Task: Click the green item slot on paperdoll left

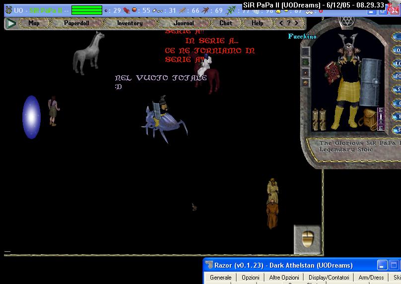Action: click(x=305, y=62)
